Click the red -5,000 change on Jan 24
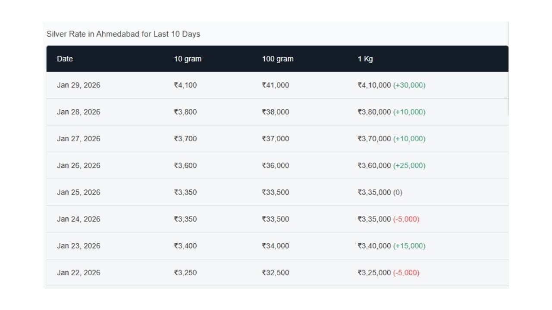Screen dimensions: 552x310 (x=406, y=219)
